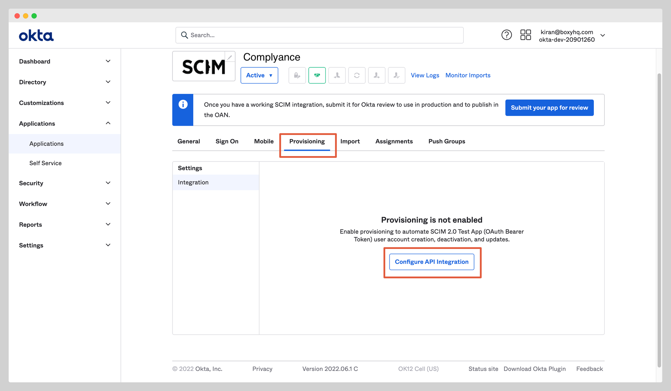Open the Feedback footer link
Viewport: 671px width, 391px height.
tap(589, 369)
